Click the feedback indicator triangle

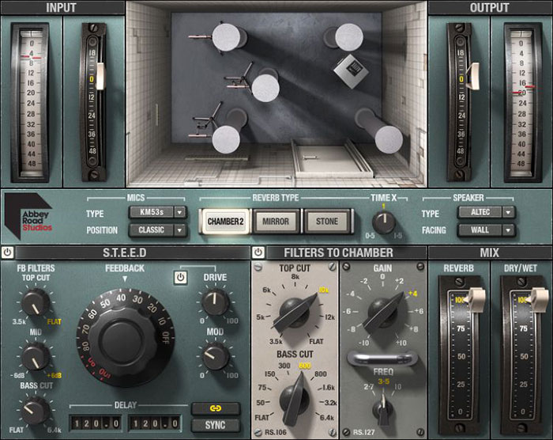point(125,279)
